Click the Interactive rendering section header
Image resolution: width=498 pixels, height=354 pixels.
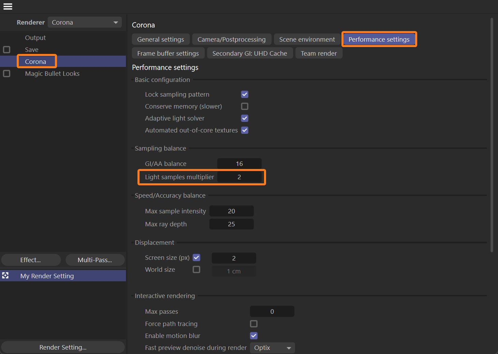pos(165,296)
